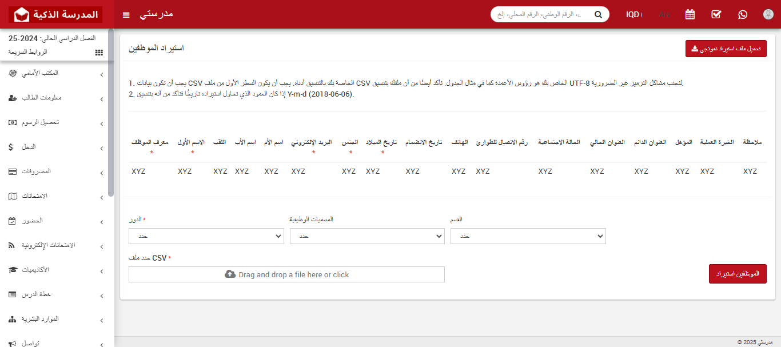Open the الدور role dropdown
Image resolution: width=781 pixels, height=347 pixels.
click(x=206, y=236)
